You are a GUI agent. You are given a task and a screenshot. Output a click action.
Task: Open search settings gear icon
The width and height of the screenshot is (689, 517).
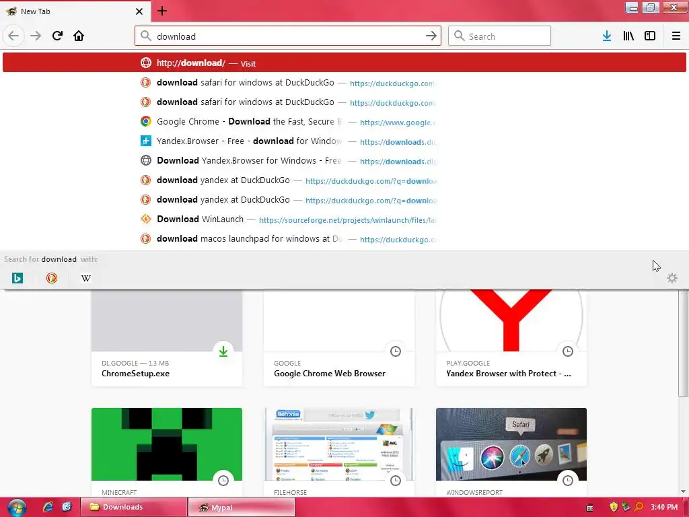[672, 278]
